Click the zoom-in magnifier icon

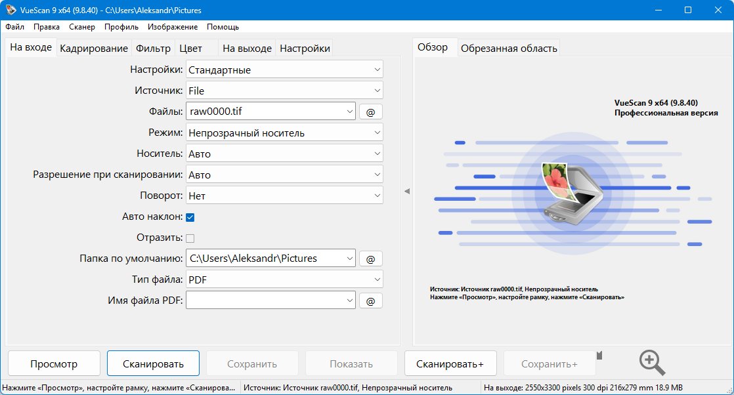pos(652,363)
